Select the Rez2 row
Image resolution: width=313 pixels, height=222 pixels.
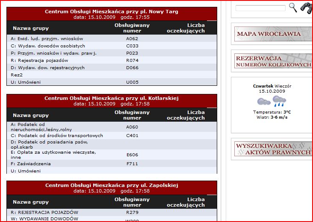coord(112,75)
